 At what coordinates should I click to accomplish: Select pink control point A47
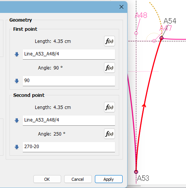154,41
